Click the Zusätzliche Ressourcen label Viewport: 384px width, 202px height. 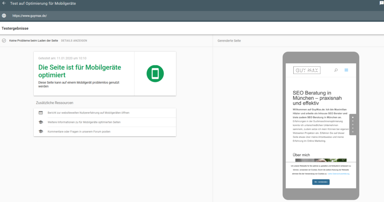click(55, 103)
